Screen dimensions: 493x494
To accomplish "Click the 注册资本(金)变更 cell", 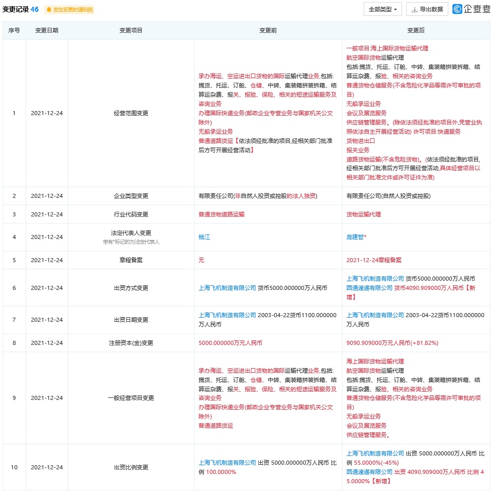I will (131, 343).
